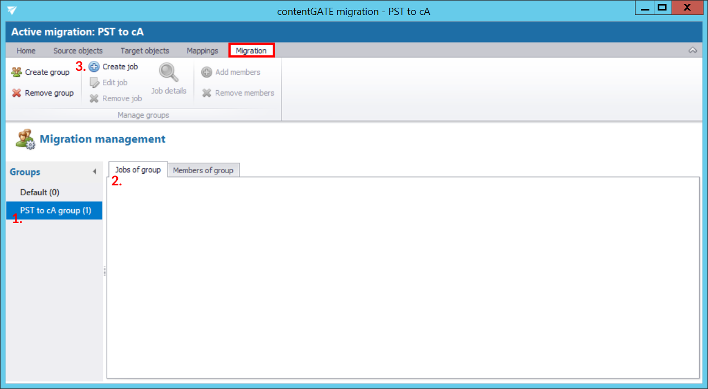This screenshot has width=708, height=389.
Task: Click the Create job label
Action: (x=120, y=66)
